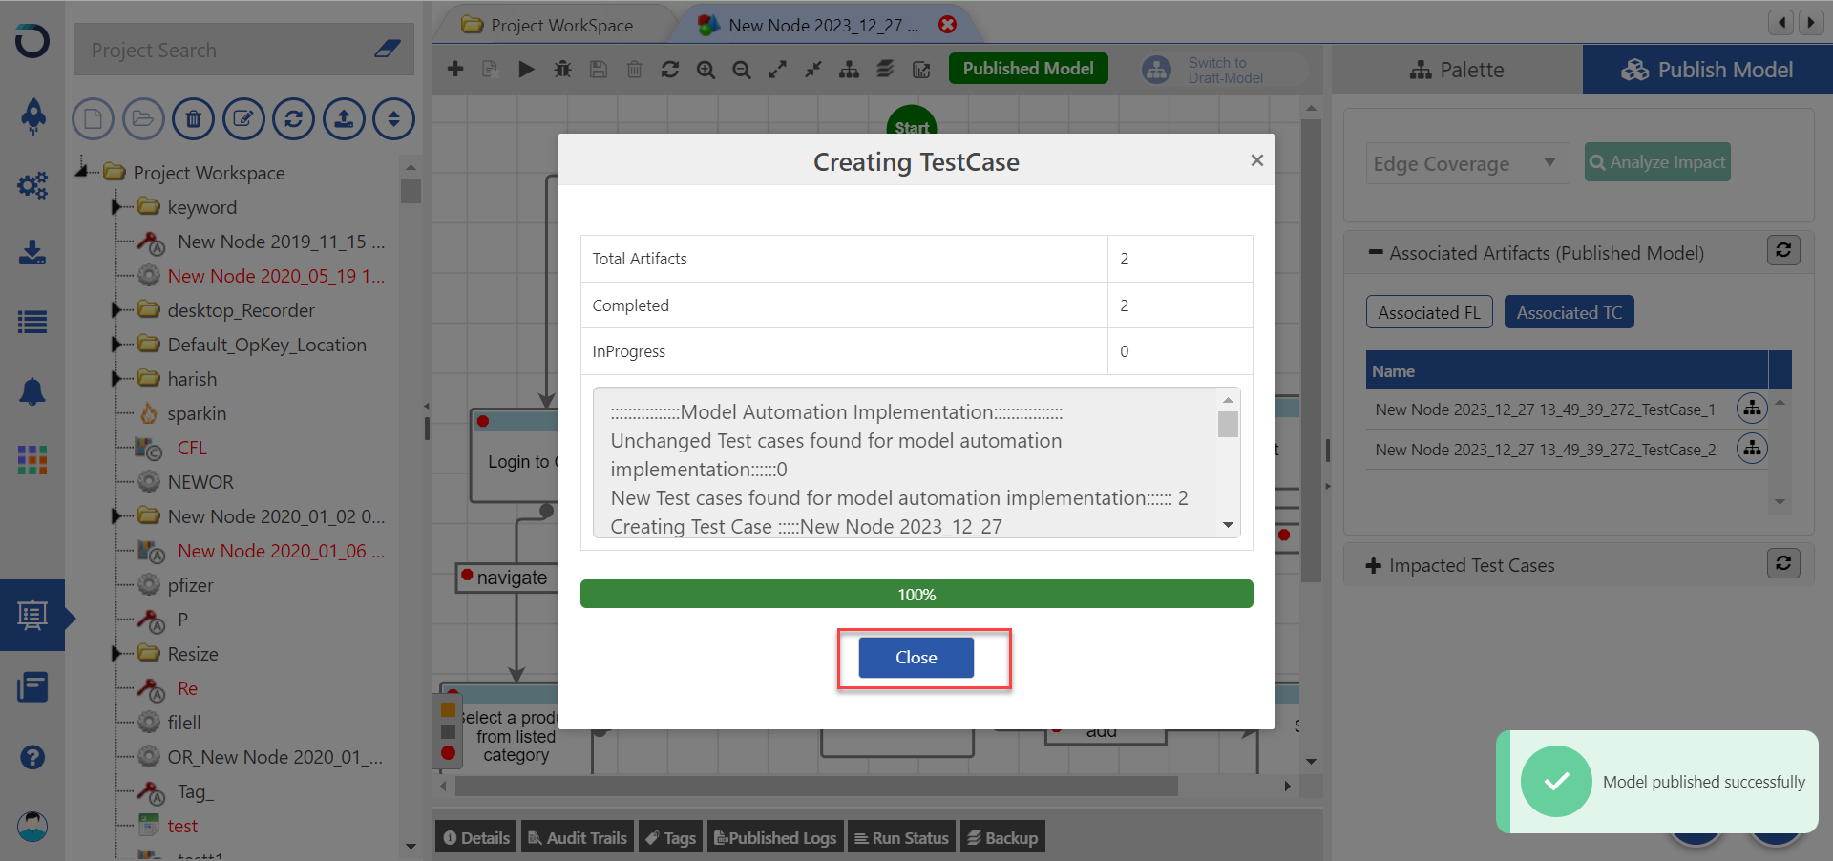This screenshot has width=1833, height=861.
Task: Click the add (plus) icon in model toolbar
Action: (x=455, y=69)
